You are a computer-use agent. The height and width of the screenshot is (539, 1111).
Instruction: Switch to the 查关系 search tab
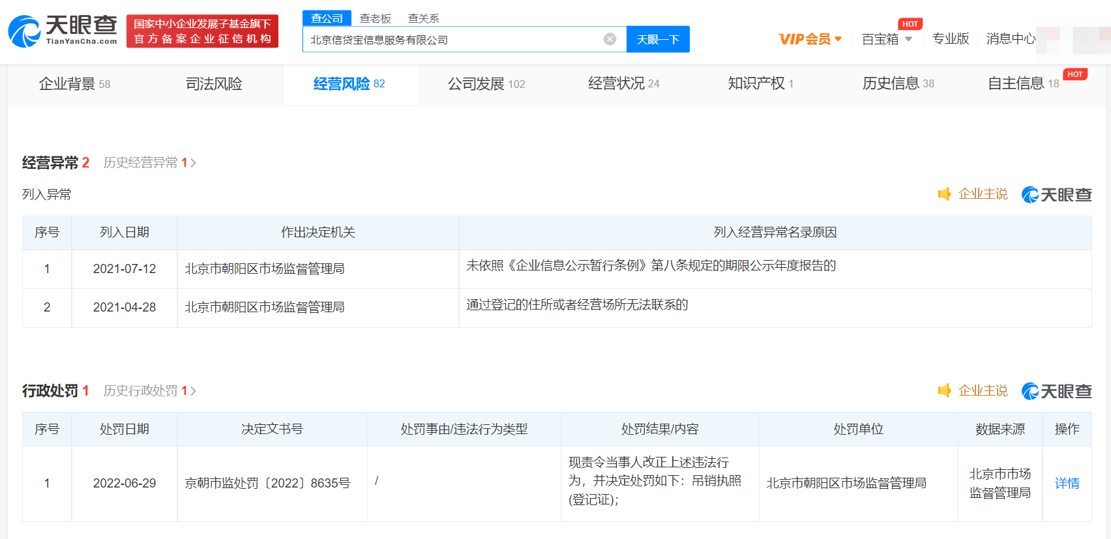click(424, 18)
